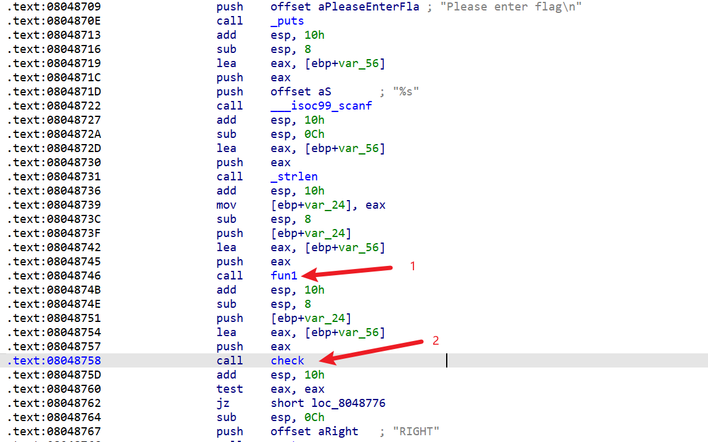Select address .text:0804871C
This screenshot has width=708, height=442.
point(54,78)
